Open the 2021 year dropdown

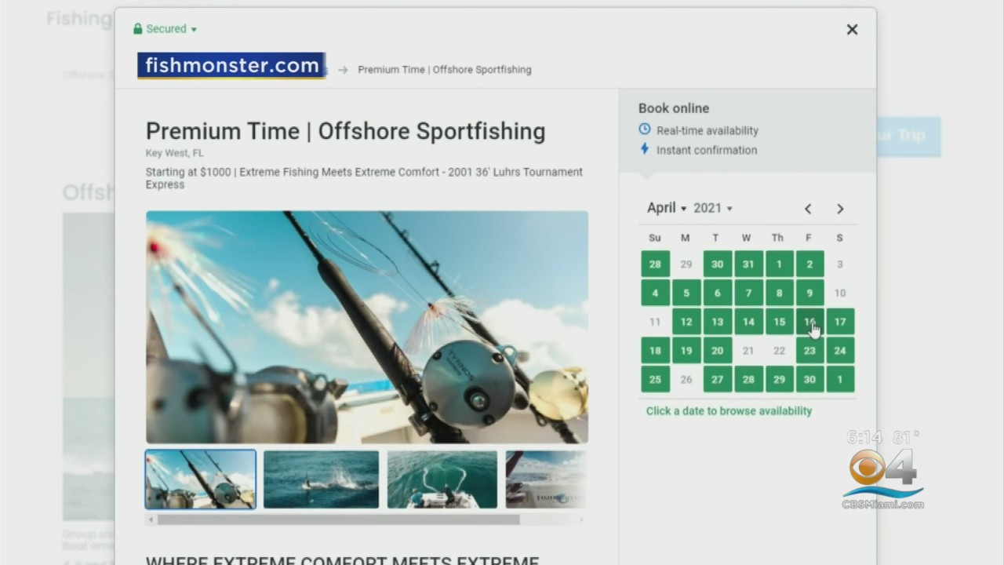(713, 208)
